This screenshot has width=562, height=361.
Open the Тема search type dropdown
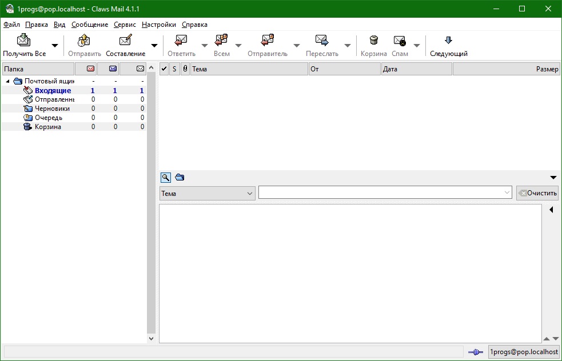[207, 194]
